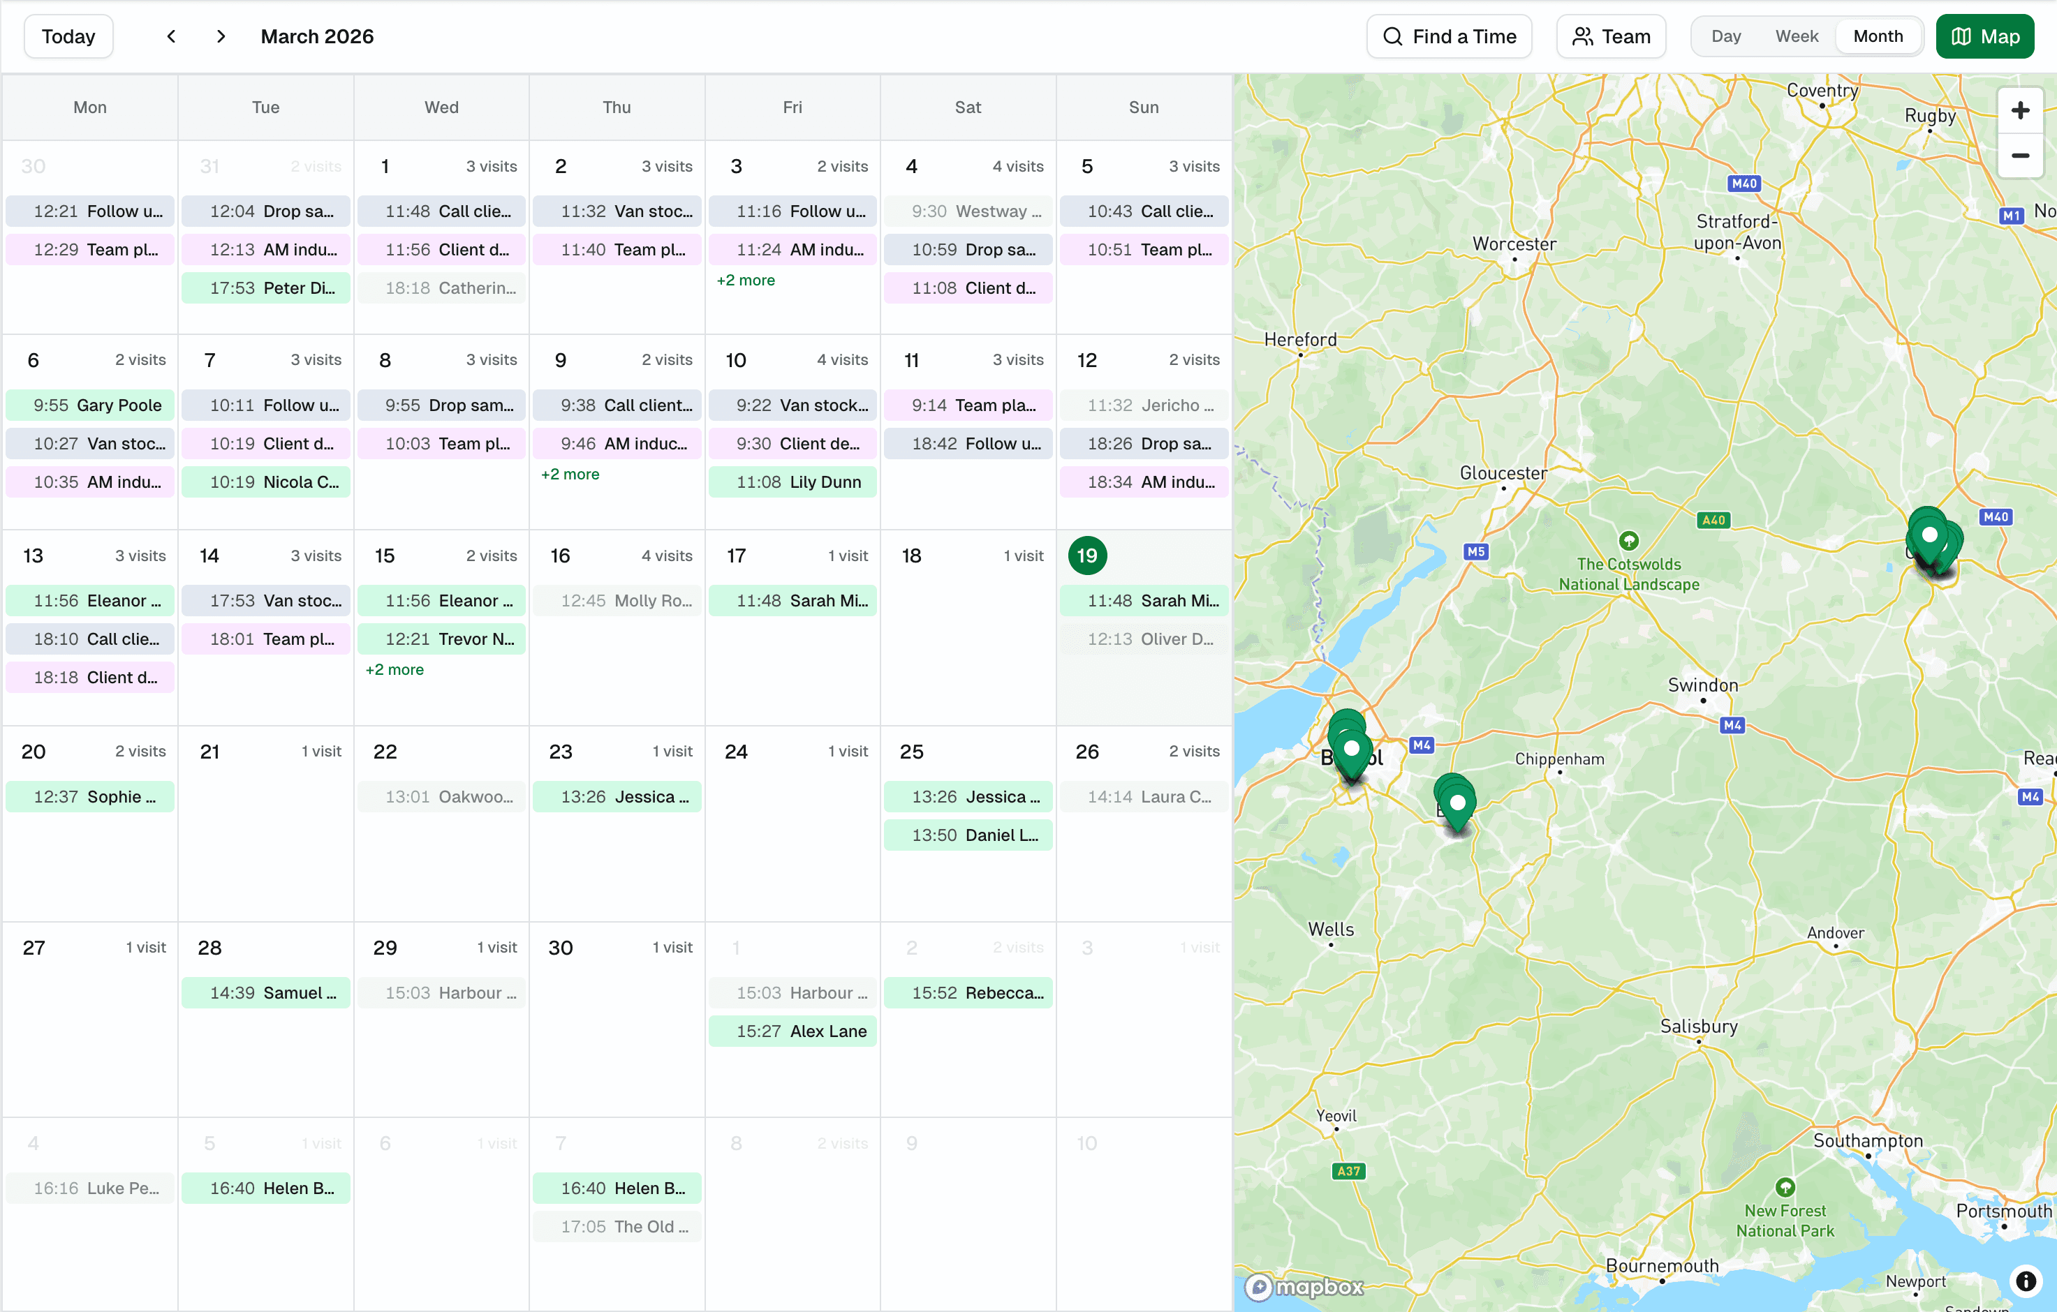The width and height of the screenshot is (2057, 1312).
Task: Expand +2 more on Wednesday 15
Action: tap(395, 669)
